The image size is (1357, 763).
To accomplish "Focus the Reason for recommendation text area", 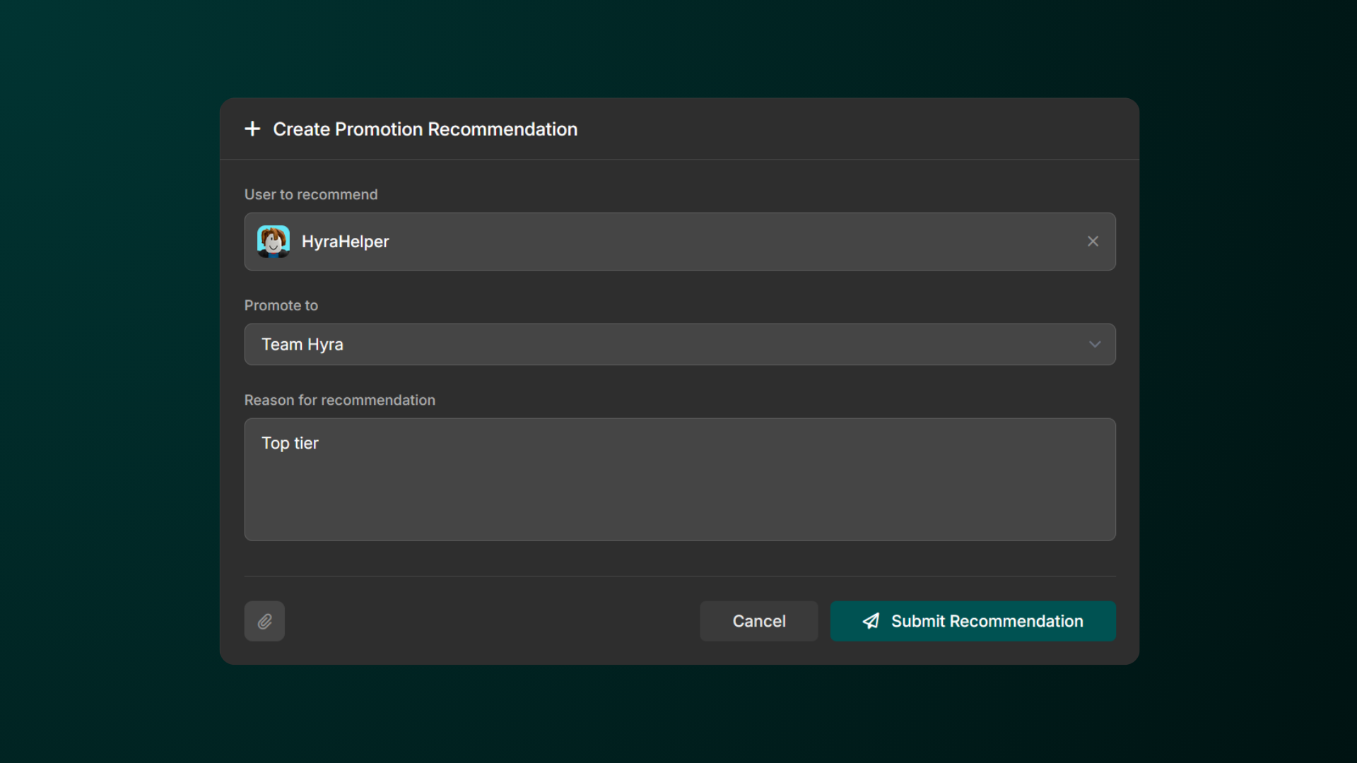I will click(680, 480).
